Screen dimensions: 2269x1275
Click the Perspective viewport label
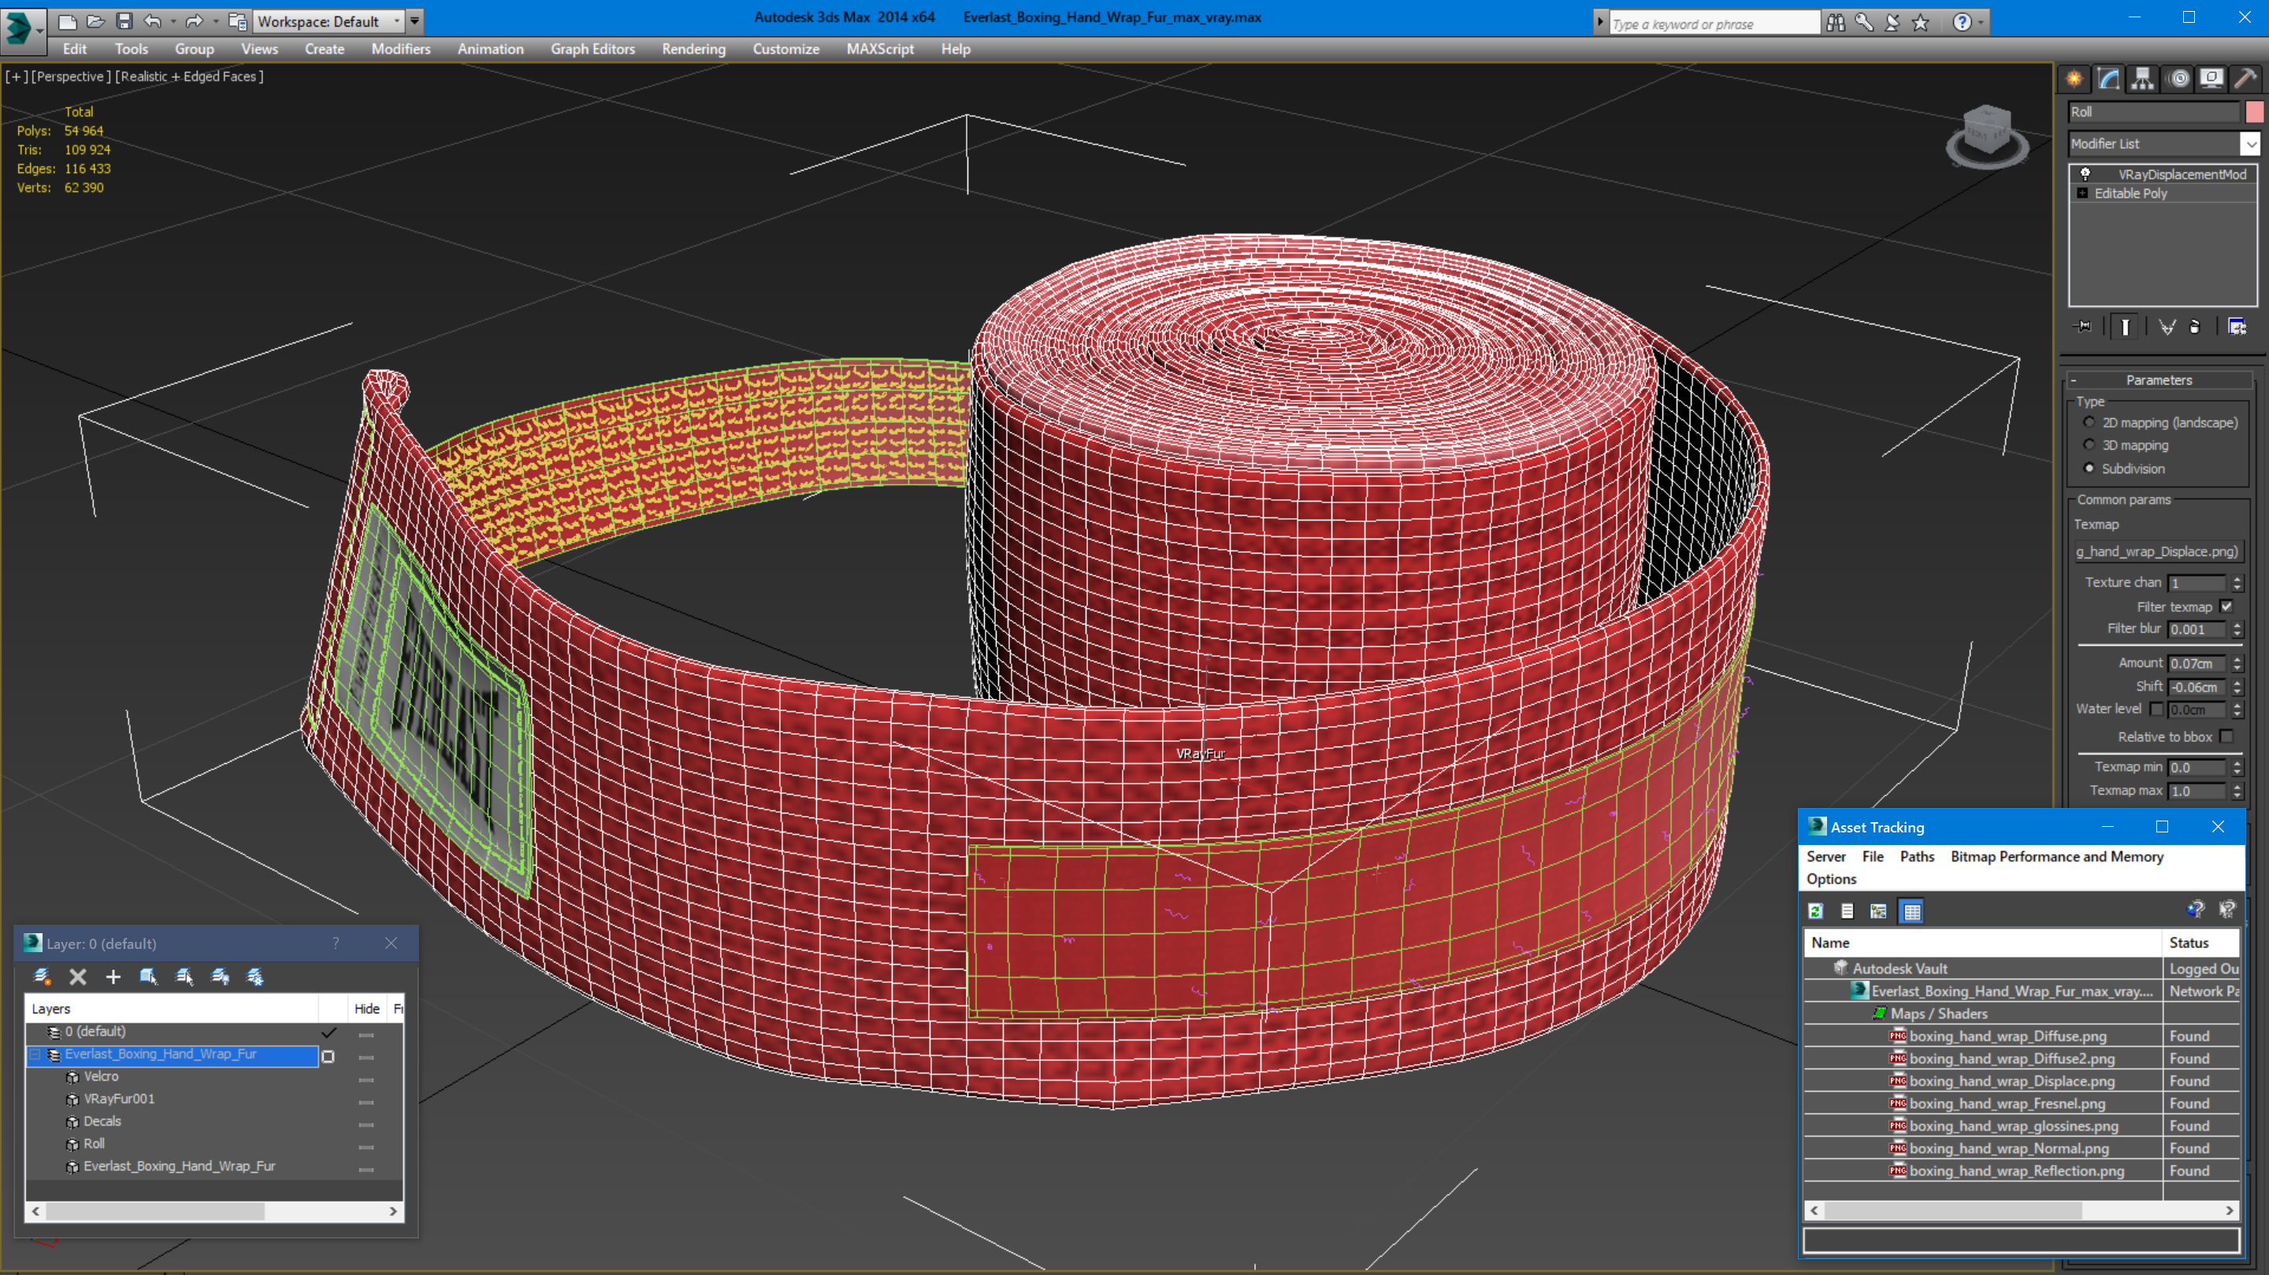(x=72, y=76)
